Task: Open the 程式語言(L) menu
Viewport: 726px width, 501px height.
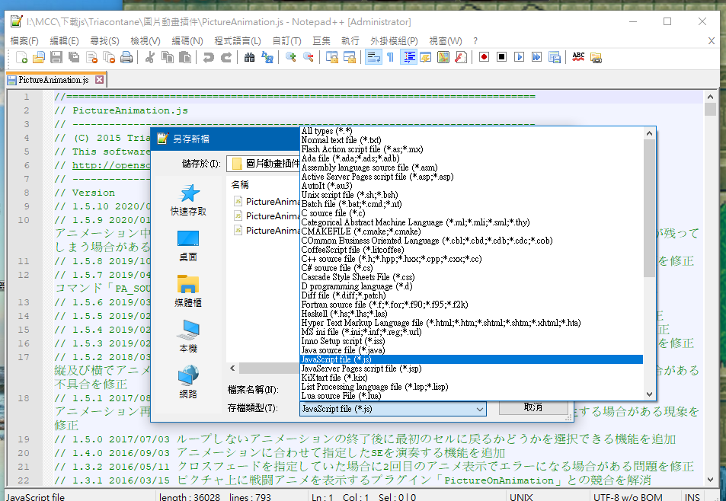Action: (x=238, y=40)
